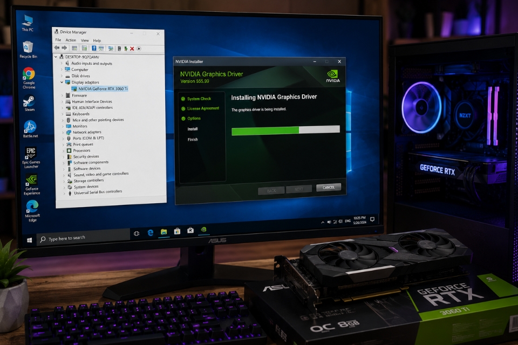Click the Help icon in Device Manager toolbar
The width and height of the screenshot is (518, 345).
(x=94, y=48)
